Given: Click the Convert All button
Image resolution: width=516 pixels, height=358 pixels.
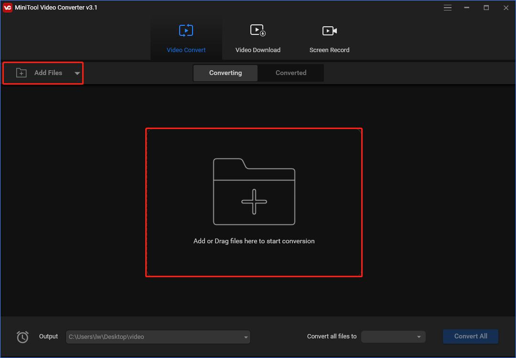Looking at the screenshot, I should (x=470, y=336).
